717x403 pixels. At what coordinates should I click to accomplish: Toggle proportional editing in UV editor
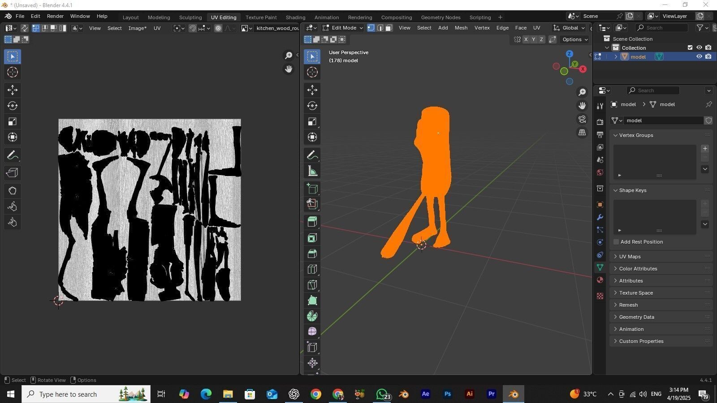tap(218, 28)
